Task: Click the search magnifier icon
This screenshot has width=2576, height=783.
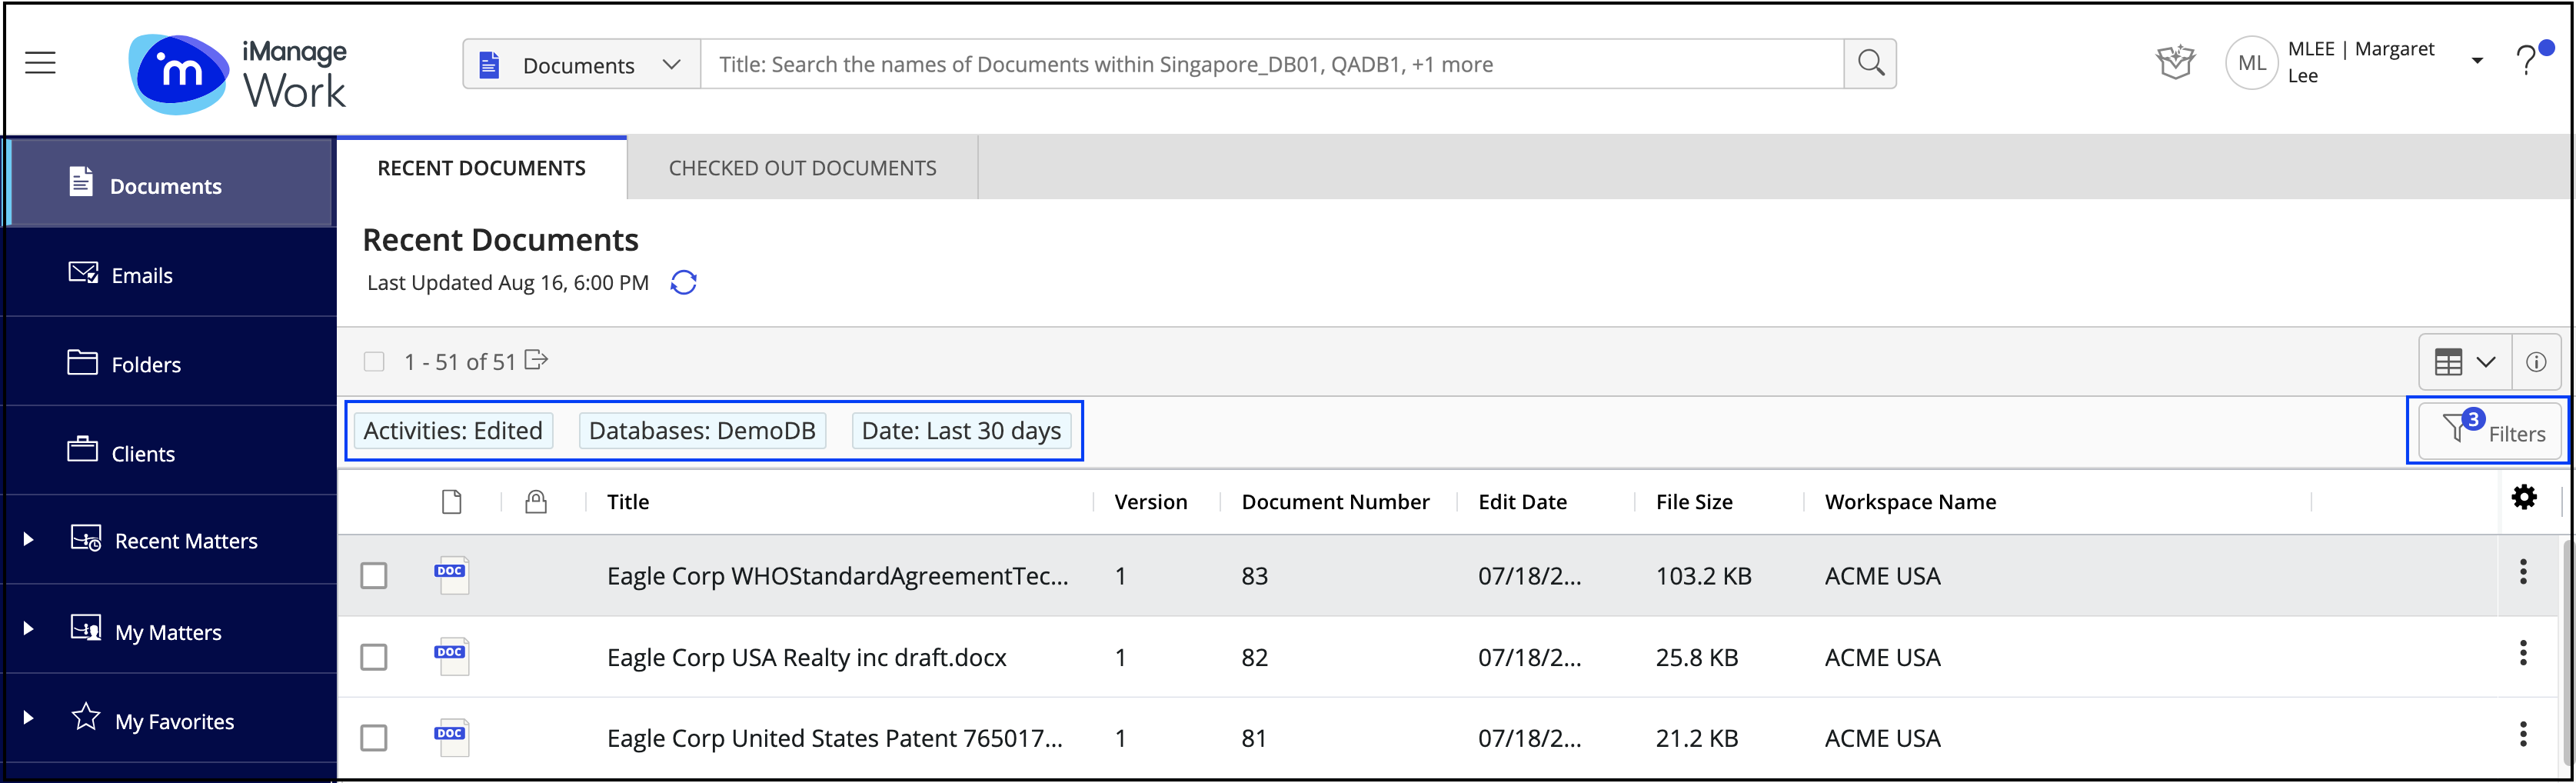Action: [x=1870, y=64]
